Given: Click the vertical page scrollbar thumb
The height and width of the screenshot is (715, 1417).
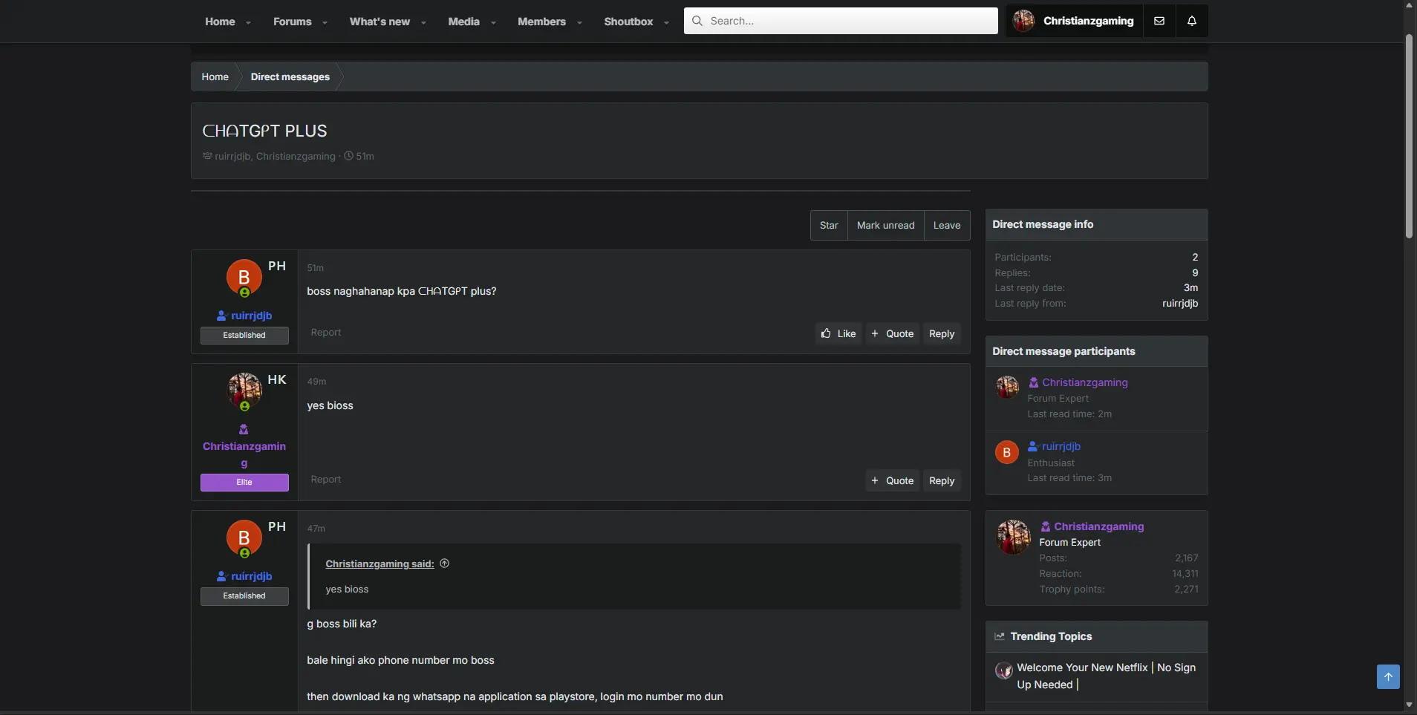Looking at the screenshot, I should click(1409, 137).
